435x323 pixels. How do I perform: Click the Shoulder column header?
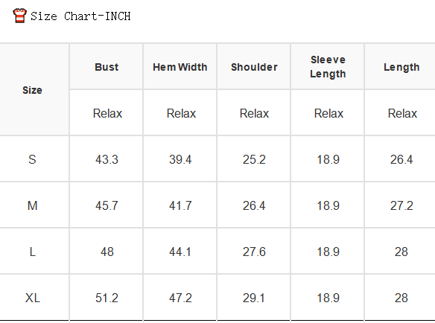coord(254,67)
